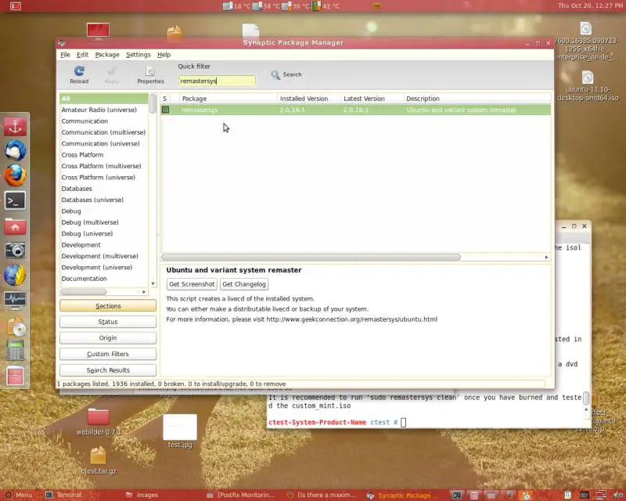Image resolution: width=626 pixels, height=501 pixels.
Task: Show the Custom Filters view
Action: 108,354
